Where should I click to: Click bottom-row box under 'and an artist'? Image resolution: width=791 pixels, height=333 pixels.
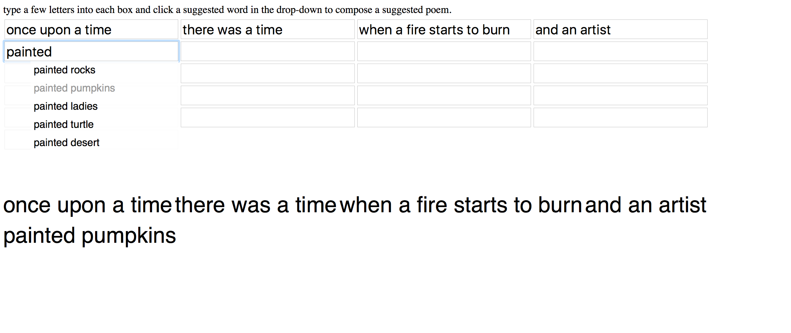coord(620,117)
